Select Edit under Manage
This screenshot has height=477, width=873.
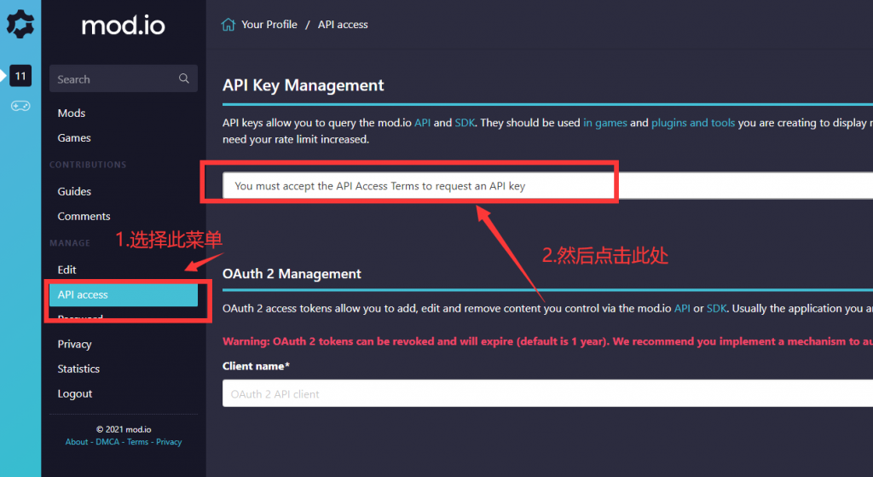[66, 270]
